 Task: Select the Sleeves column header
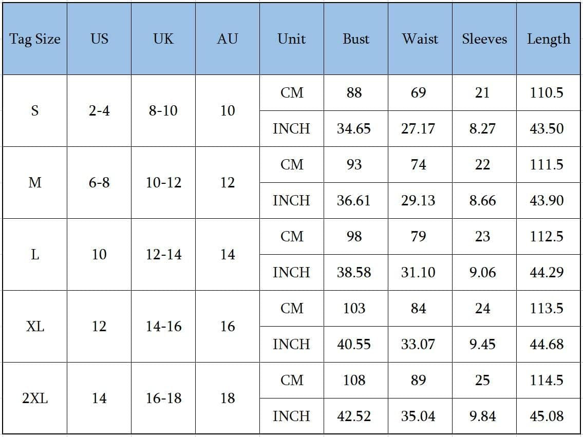click(484, 39)
